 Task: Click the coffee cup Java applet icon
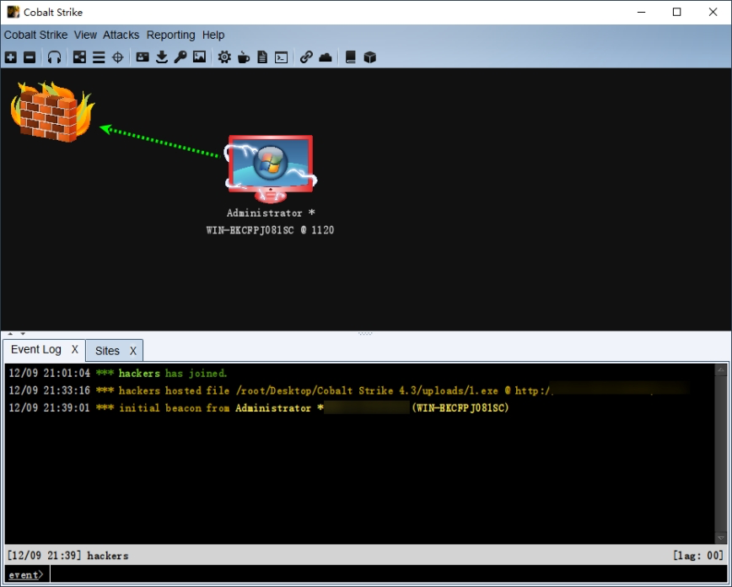[244, 57]
